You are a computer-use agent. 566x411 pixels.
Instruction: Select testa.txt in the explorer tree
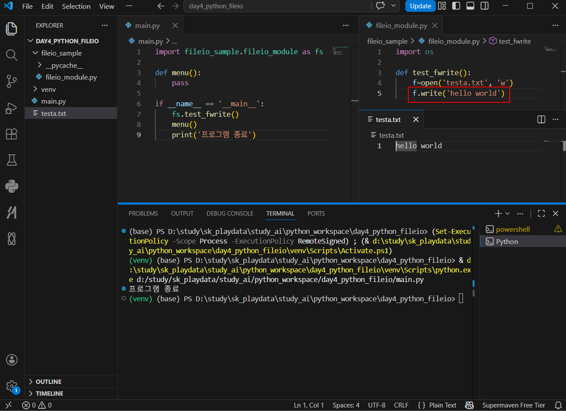[71, 113]
